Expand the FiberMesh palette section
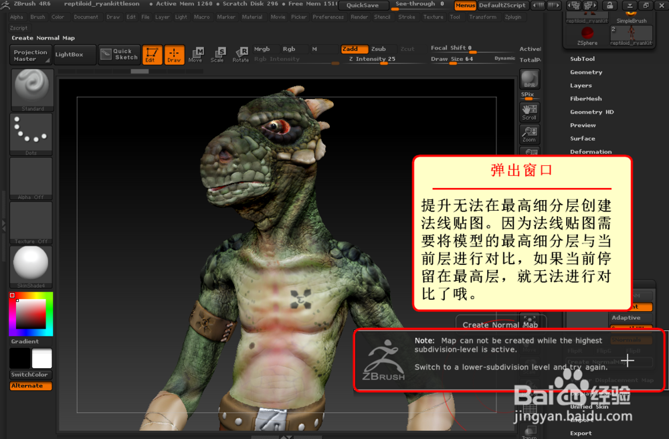 (x=586, y=98)
